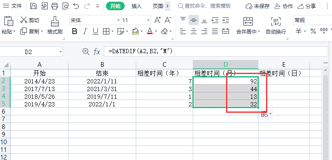332x160 pixels.
Task: Expand merge center (合并居中) dropdown arrow
Action: [259, 32]
